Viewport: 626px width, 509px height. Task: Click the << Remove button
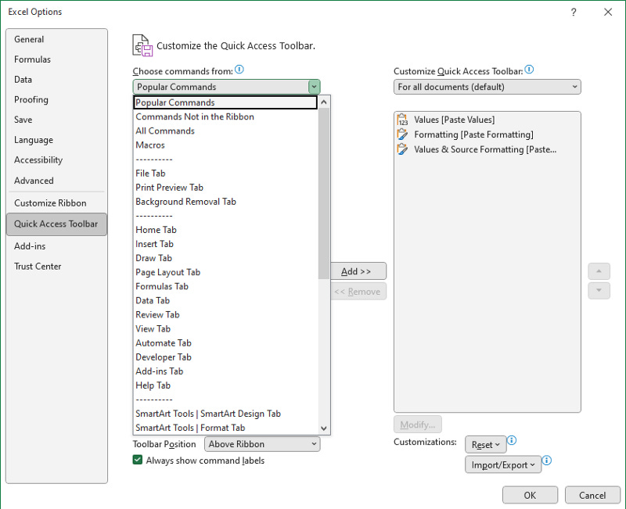pos(358,292)
